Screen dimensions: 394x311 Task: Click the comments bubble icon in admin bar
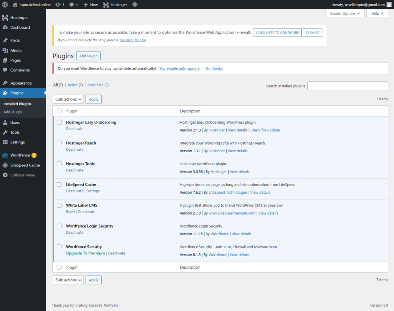(72, 5)
